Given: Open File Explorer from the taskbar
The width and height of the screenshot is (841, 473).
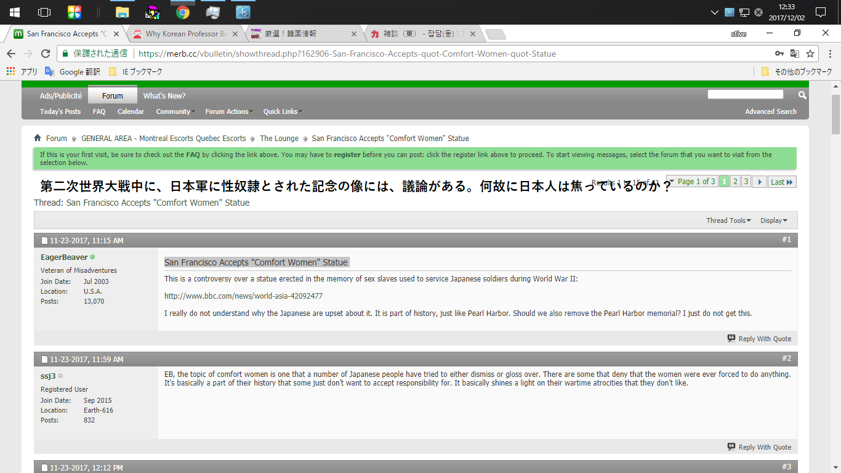Looking at the screenshot, I should [x=123, y=12].
